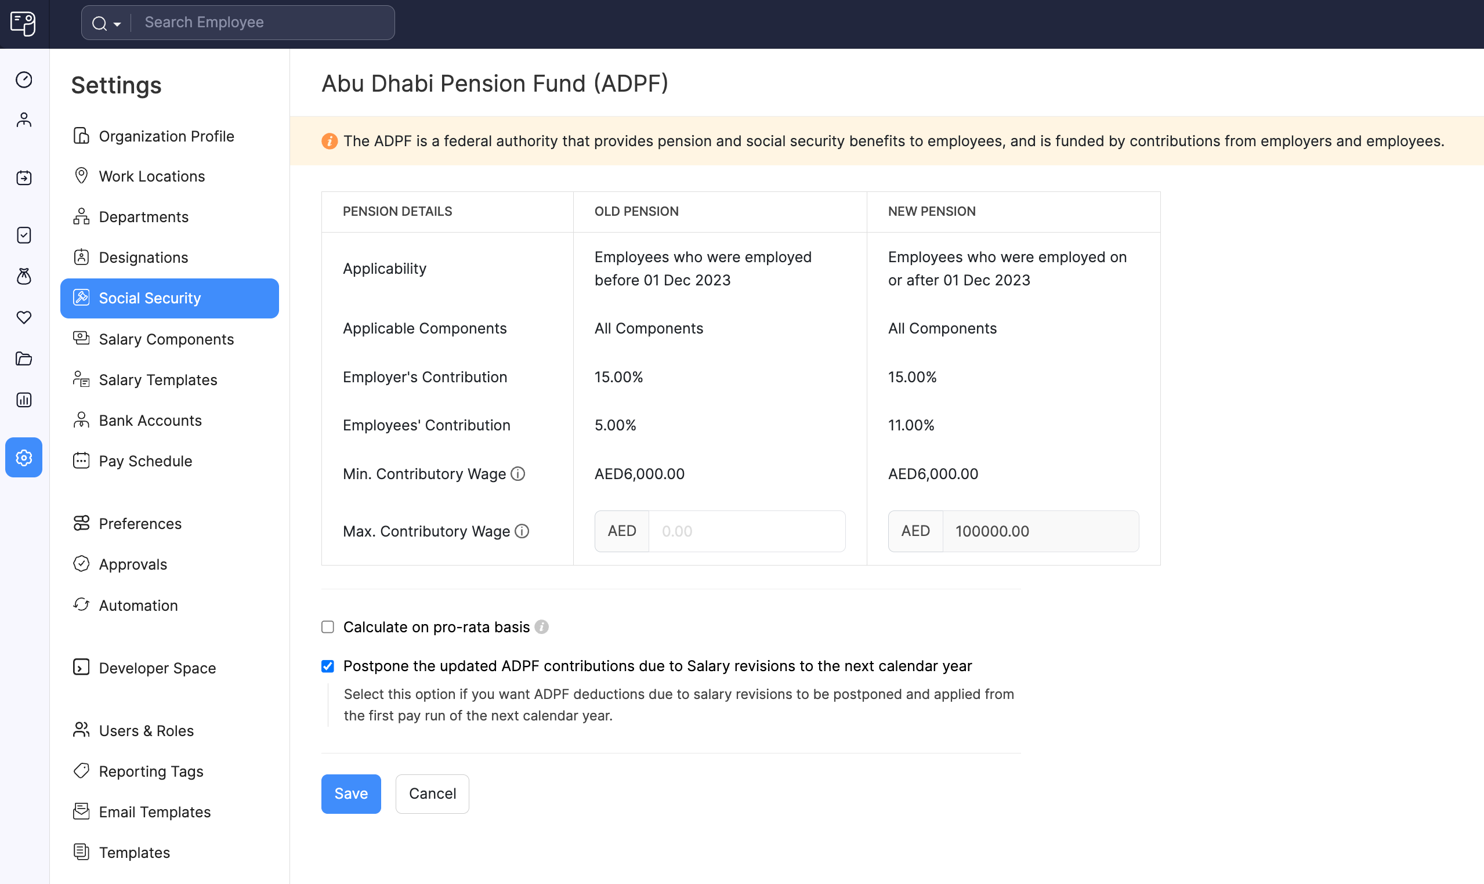Uncheck postponing updated ADPF contributions

coord(328,666)
